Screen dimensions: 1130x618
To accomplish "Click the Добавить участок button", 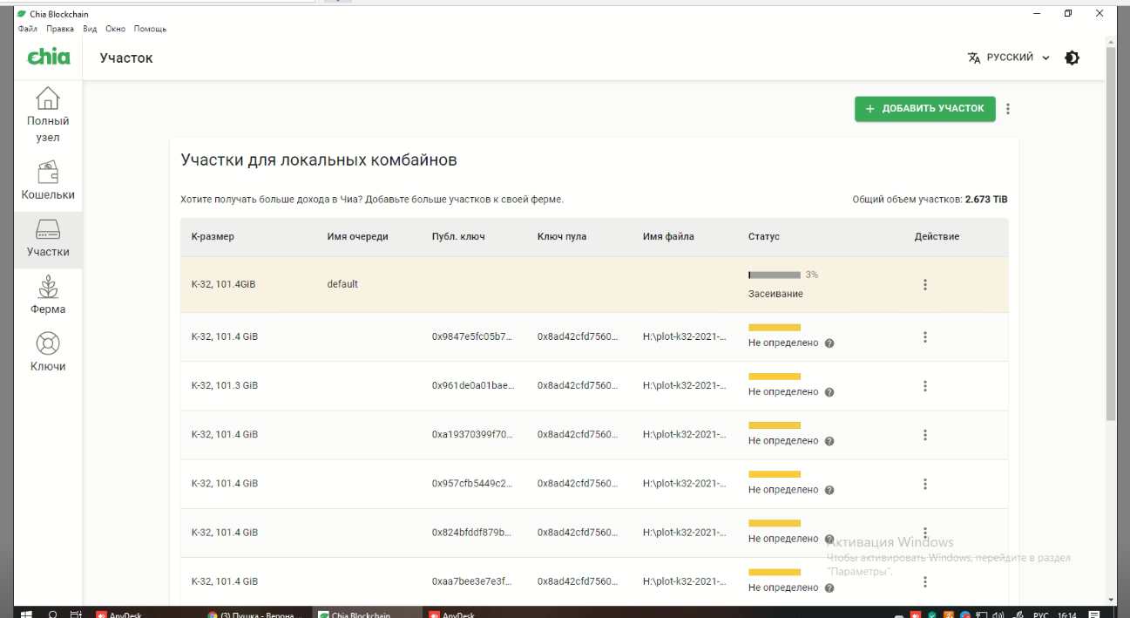I will pyautogui.click(x=924, y=109).
